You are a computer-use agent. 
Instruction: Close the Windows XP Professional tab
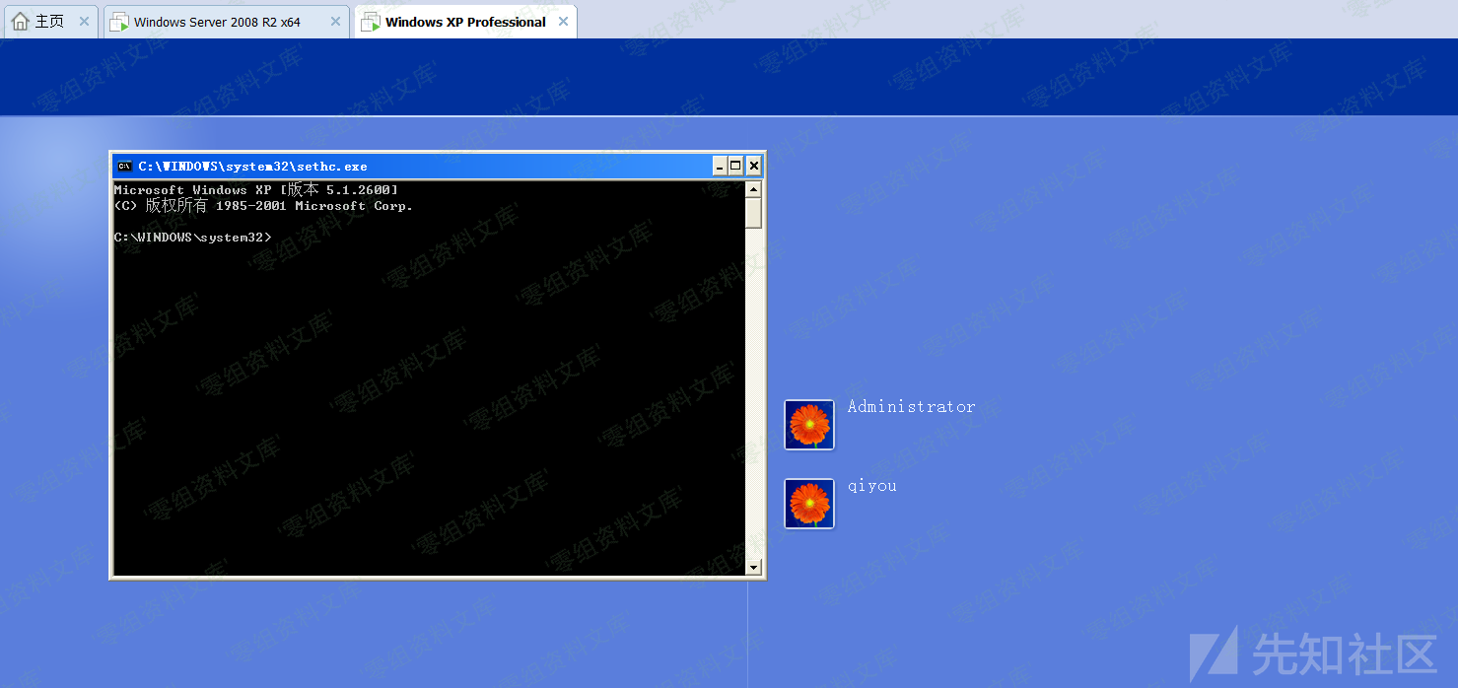pyautogui.click(x=563, y=22)
